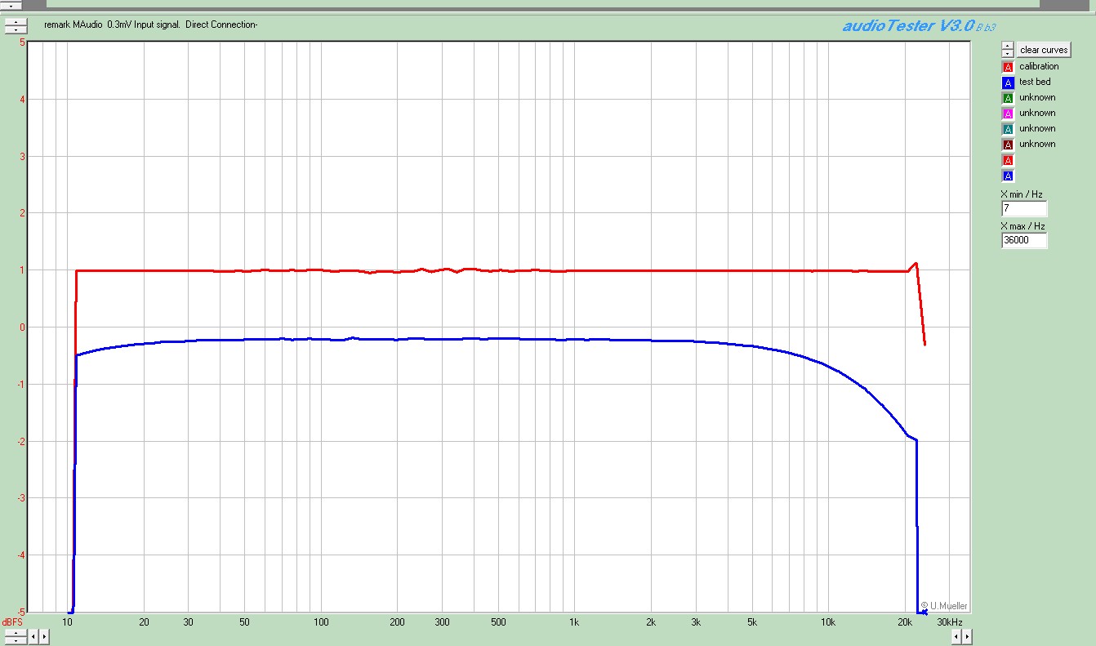Click the 'dBFS' axis label
The image size is (1096, 646).
pos(13,622)
